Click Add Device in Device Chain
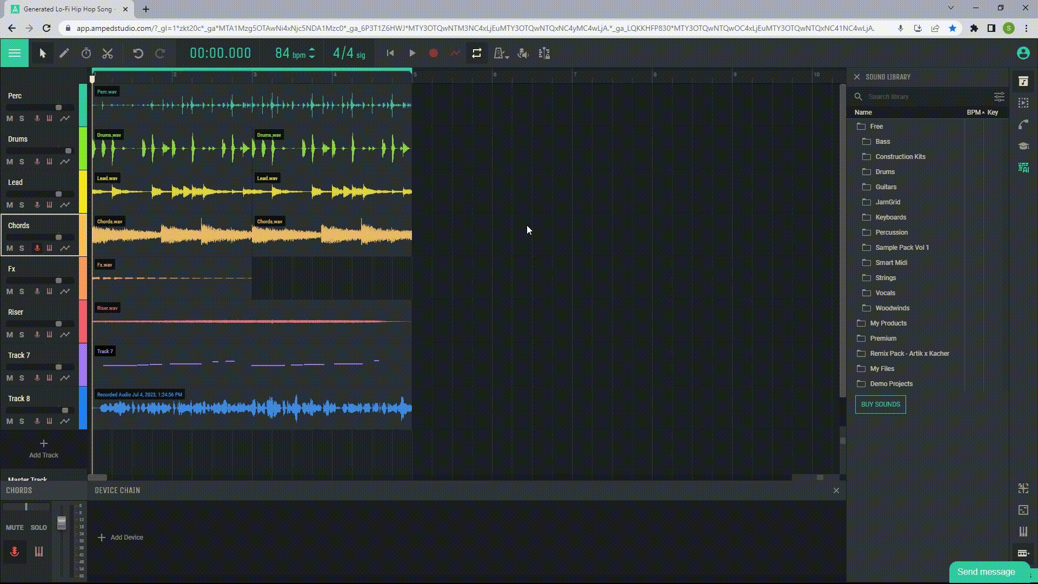The width and height of the screenshot is (1038, 584). pos(121,537)
